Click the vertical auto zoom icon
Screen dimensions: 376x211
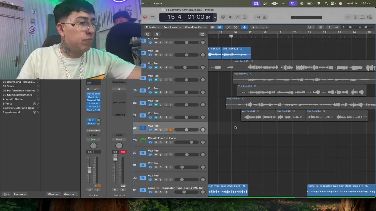pyautogui.click(x=329, y=27)
